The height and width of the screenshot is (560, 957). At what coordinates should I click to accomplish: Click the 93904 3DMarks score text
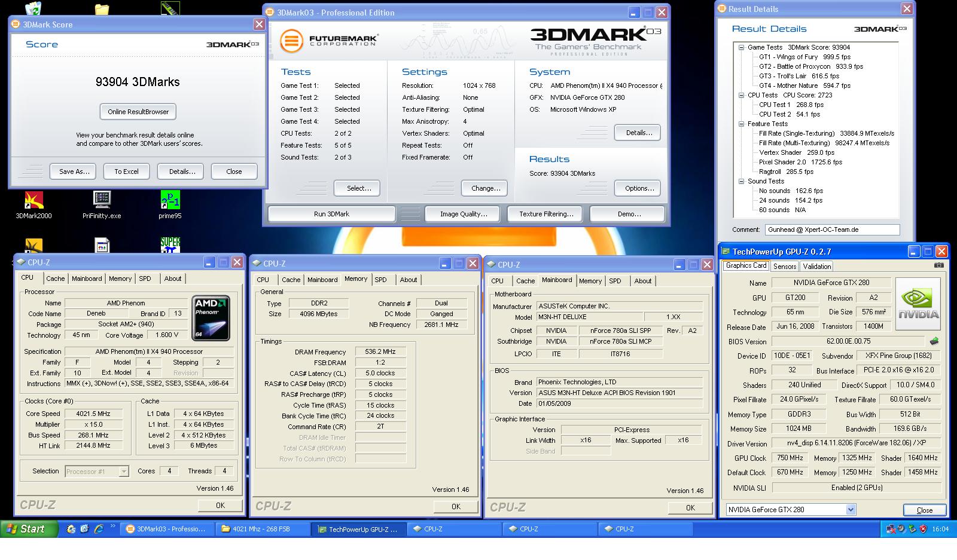138,82
